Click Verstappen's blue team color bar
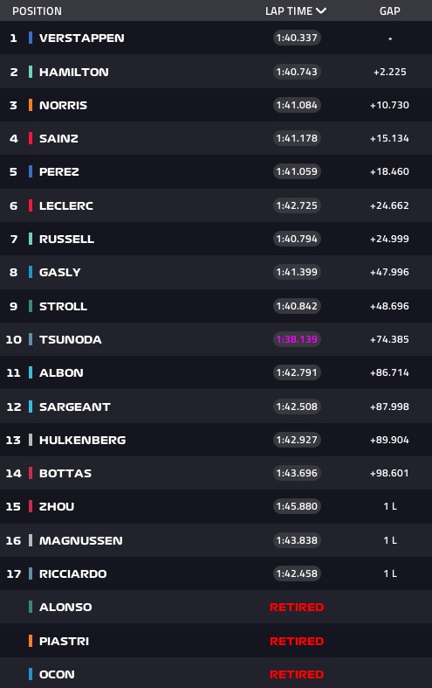Viewport: 432px width, 688px height. point(31,38)
